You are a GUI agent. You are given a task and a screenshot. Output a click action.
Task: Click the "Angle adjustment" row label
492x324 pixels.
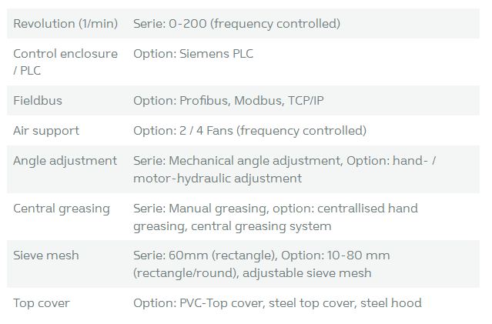point(65,161)
